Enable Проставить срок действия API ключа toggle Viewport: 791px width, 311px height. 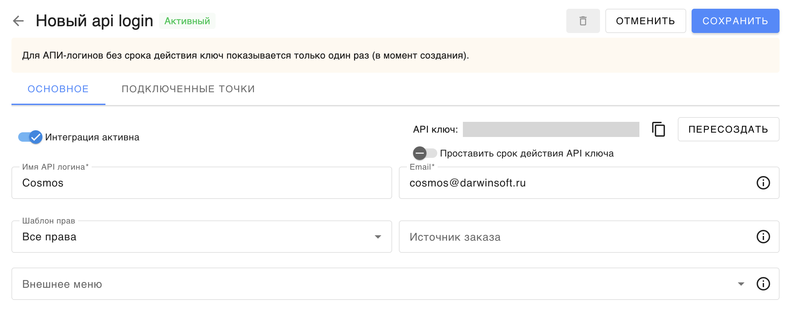tap(425, 153)
